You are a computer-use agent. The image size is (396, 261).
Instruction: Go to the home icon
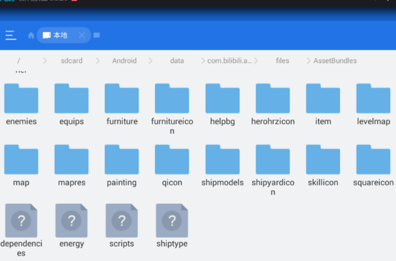coord(31,35)
